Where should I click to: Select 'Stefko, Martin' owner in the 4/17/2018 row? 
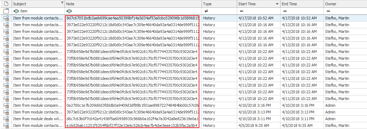click(x=345, y=18)
